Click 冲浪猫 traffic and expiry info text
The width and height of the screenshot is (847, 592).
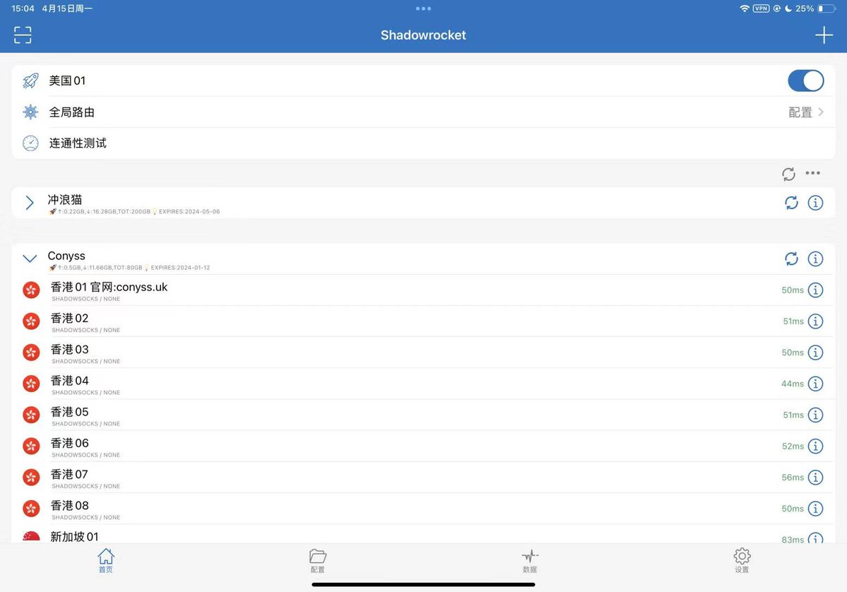pyautogui.click(x=134, y=211)
